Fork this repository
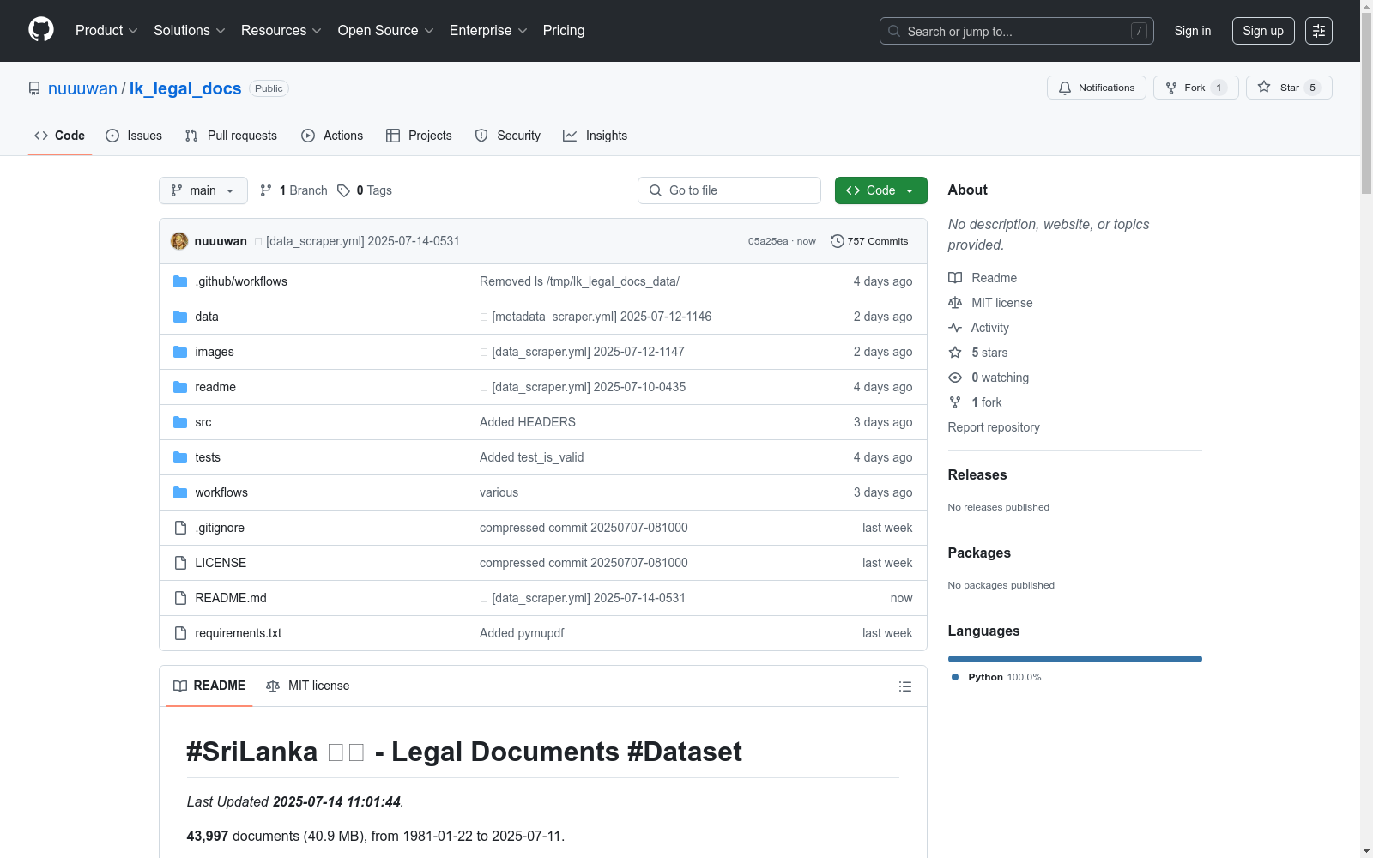Screen dimensions: 1373x858 (x=1196, y=88)
